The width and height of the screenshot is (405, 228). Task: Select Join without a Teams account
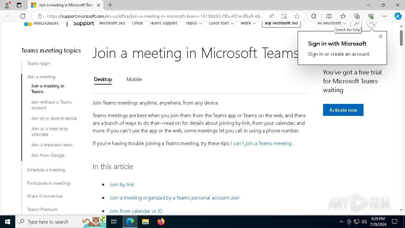tap(52, 105)
